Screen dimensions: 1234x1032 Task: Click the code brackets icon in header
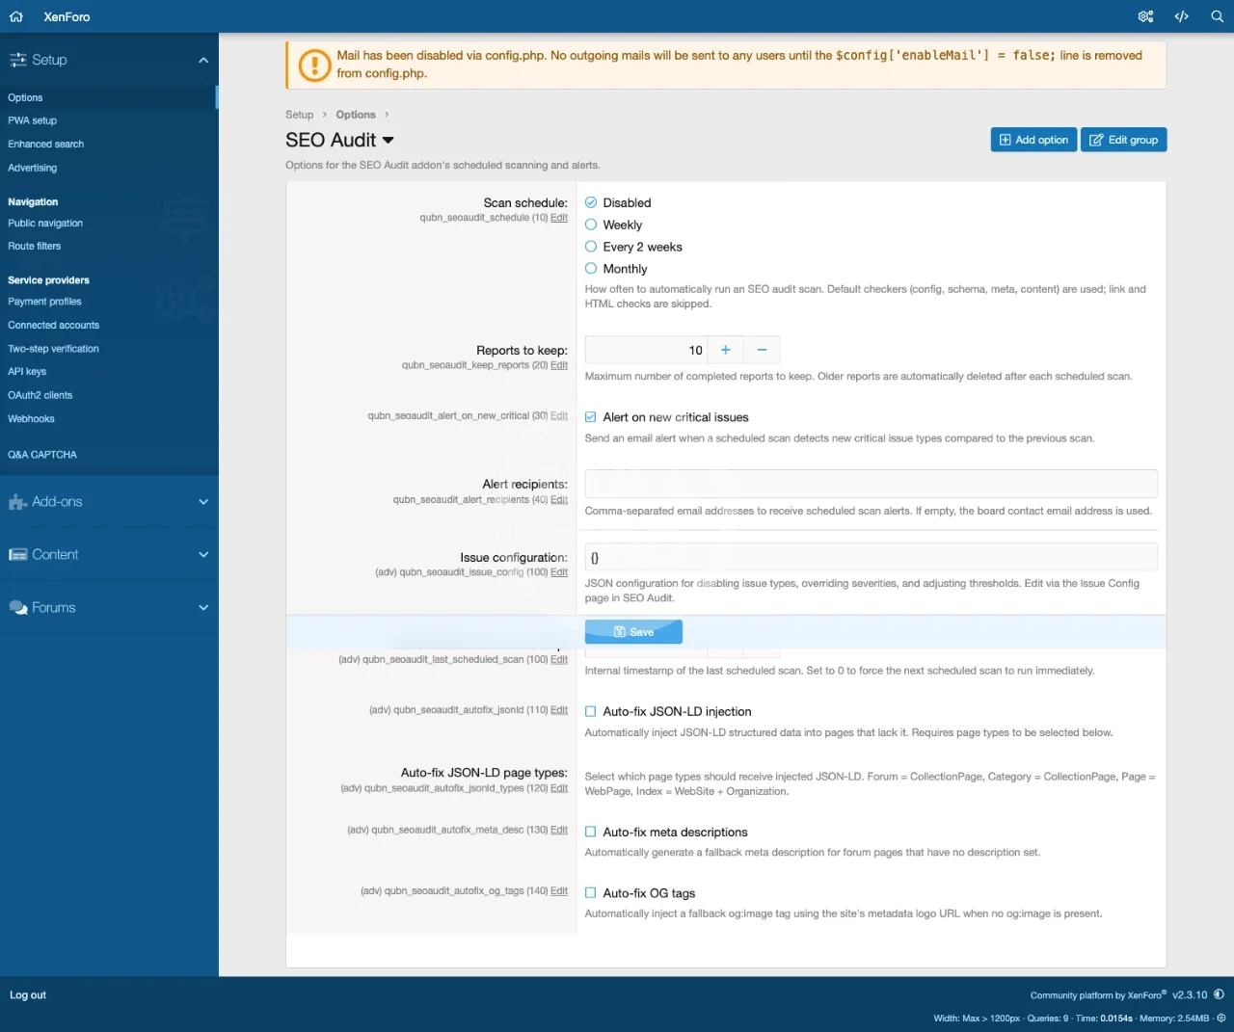(x=1181, y=16)
